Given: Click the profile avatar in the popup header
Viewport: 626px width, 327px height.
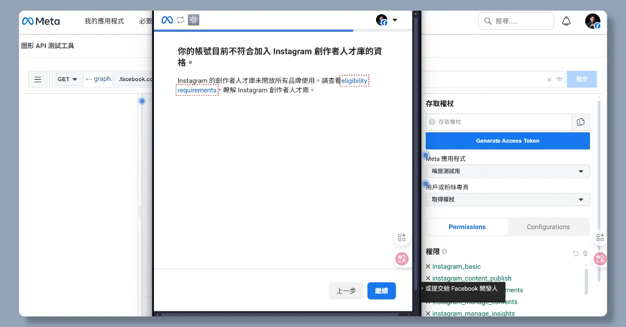Looking at the screenshot, I should [x=382, y=20].
